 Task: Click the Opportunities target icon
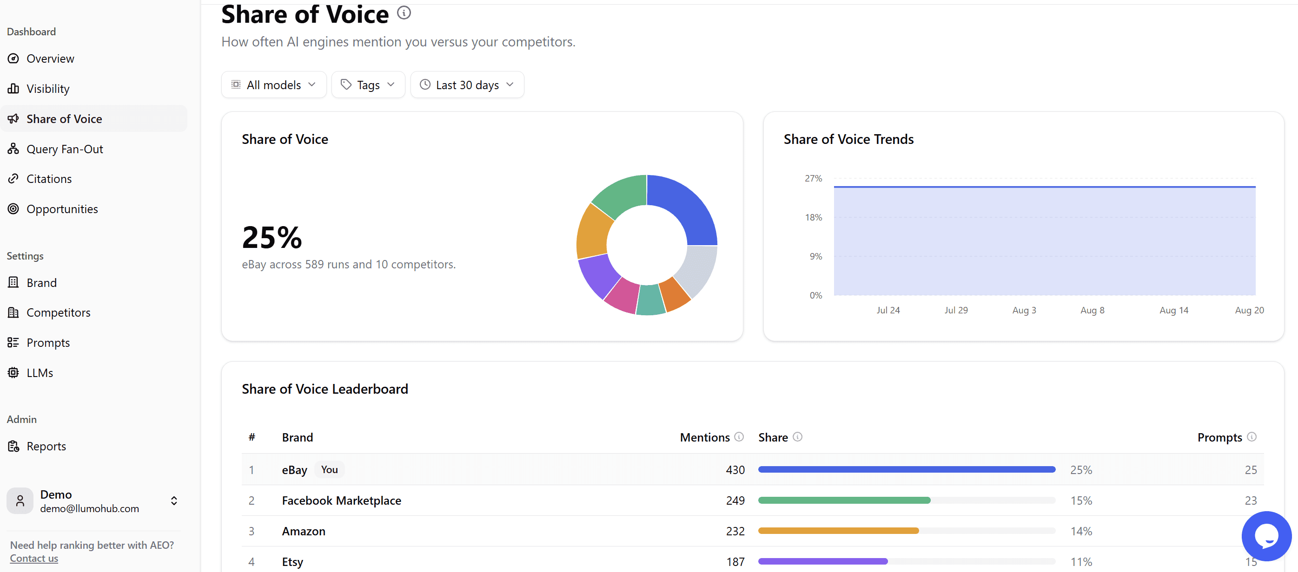(x=13, y=209)
